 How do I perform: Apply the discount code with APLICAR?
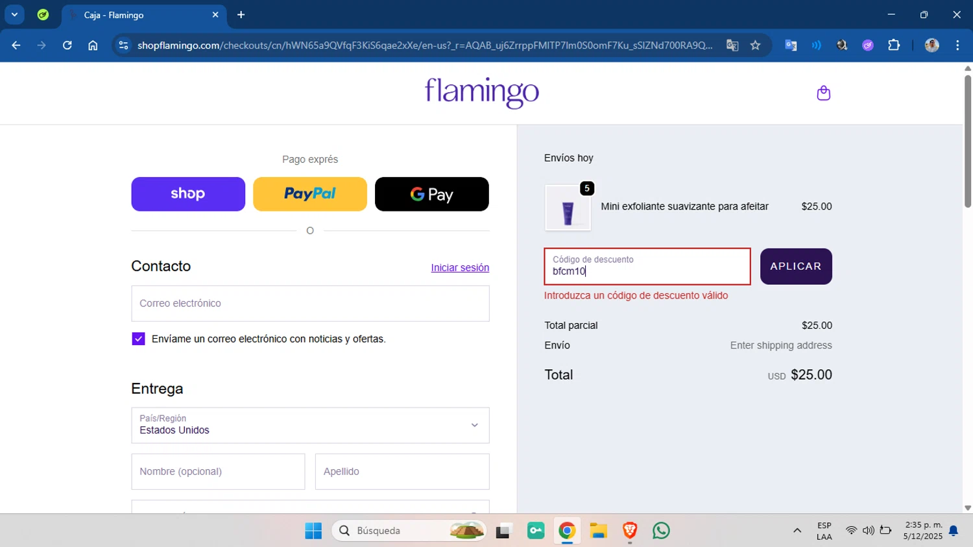(796, 267)
